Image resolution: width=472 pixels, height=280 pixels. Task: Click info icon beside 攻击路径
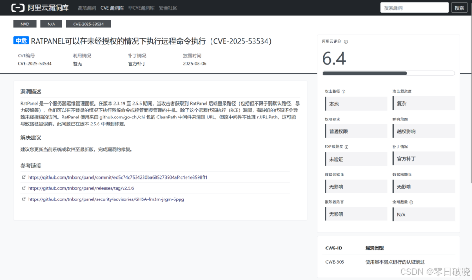[343, 92]
